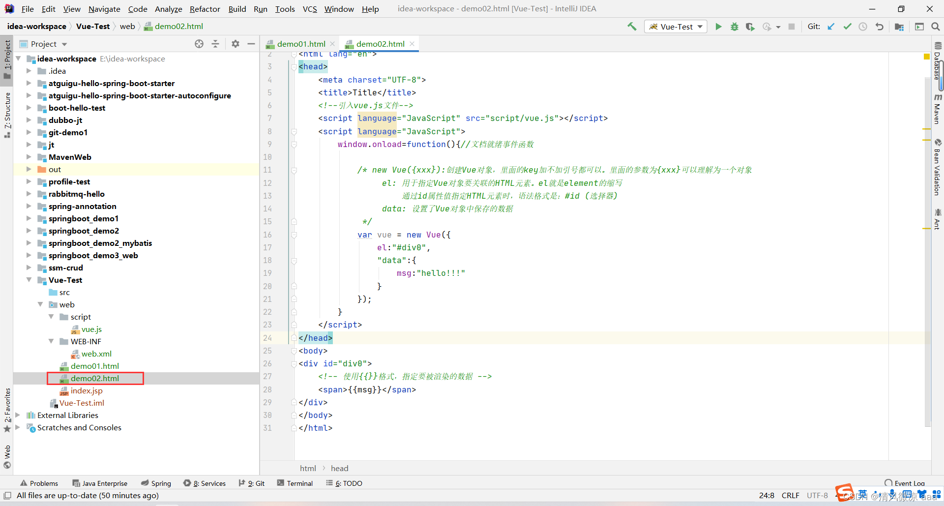Collapse the script folder node
Screen dimensions: 944x506
tap(51, 317)
